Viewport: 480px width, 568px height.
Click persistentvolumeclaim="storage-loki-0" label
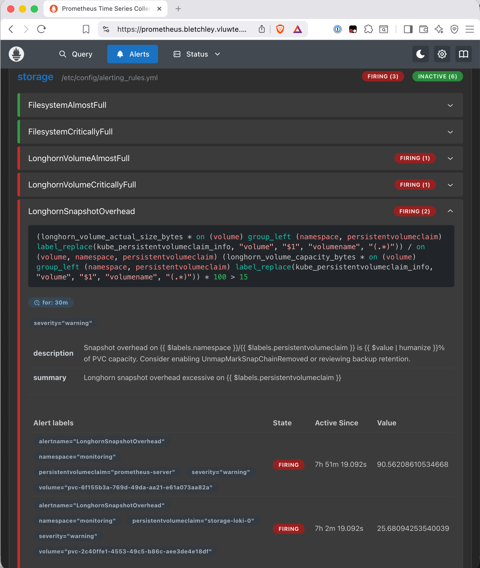click(x=193, y=521)
